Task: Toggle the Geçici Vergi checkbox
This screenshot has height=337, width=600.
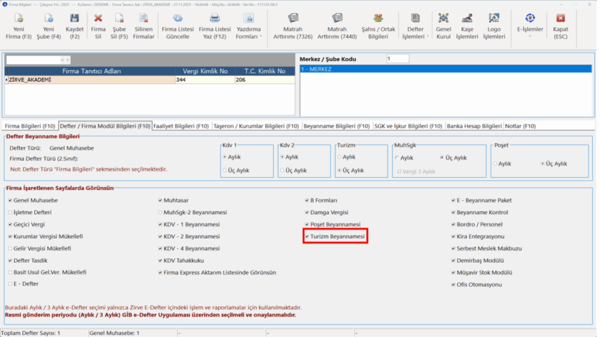Action: [10, 224]
